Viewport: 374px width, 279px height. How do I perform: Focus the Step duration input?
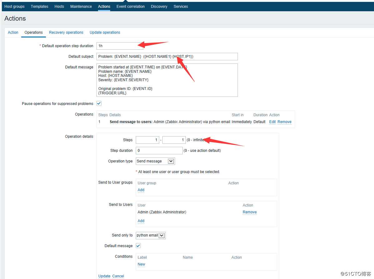pyautogui.click(x=159, y=151)
